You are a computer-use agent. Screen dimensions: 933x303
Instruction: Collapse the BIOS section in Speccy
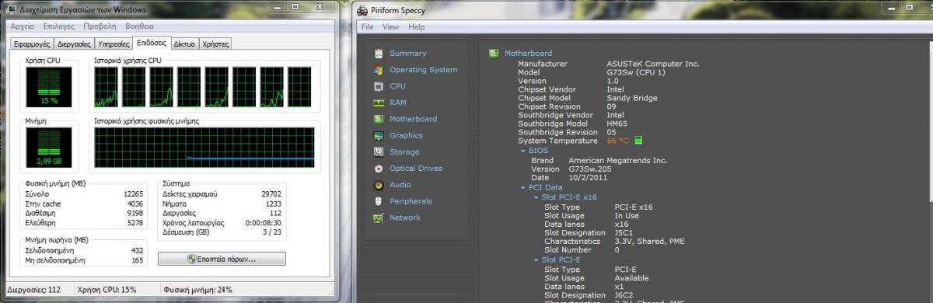point(523,151)
